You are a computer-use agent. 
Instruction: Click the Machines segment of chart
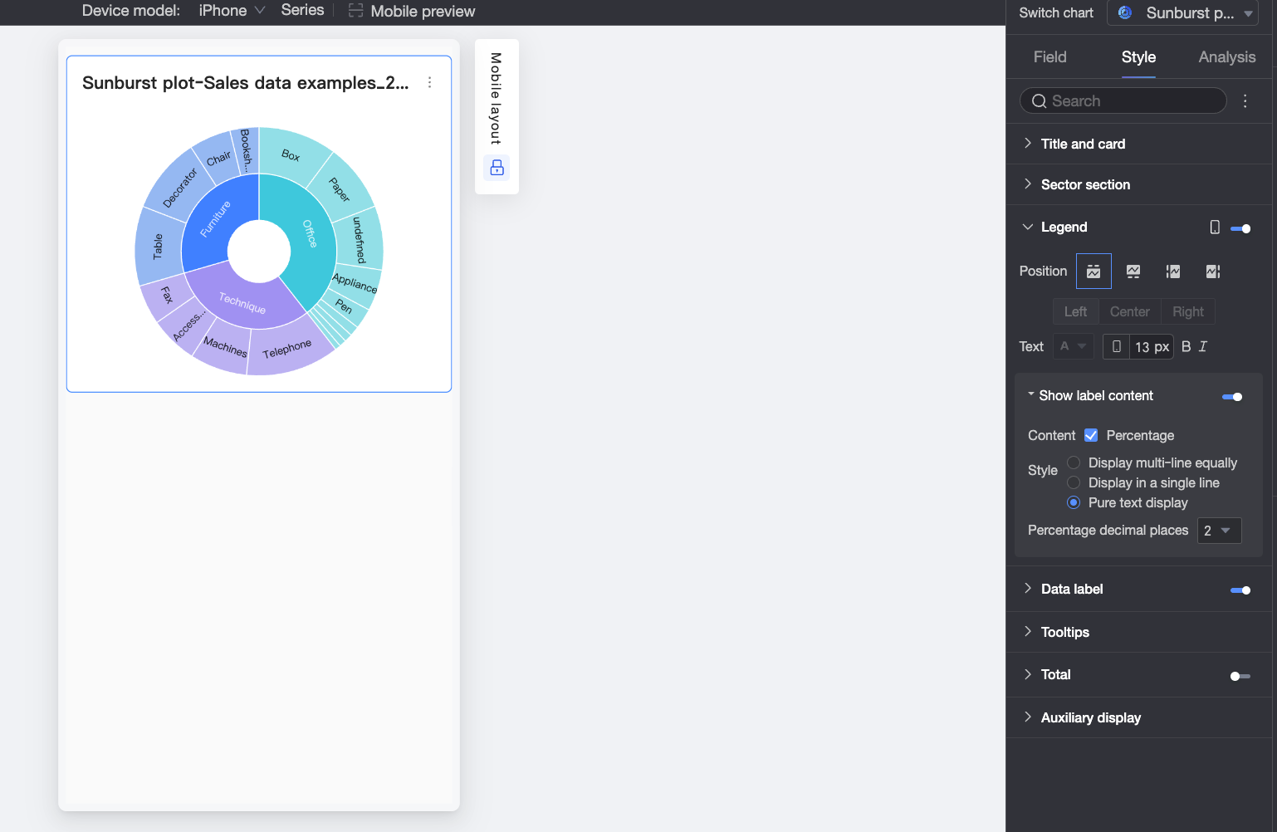click(x=225, y=346)
